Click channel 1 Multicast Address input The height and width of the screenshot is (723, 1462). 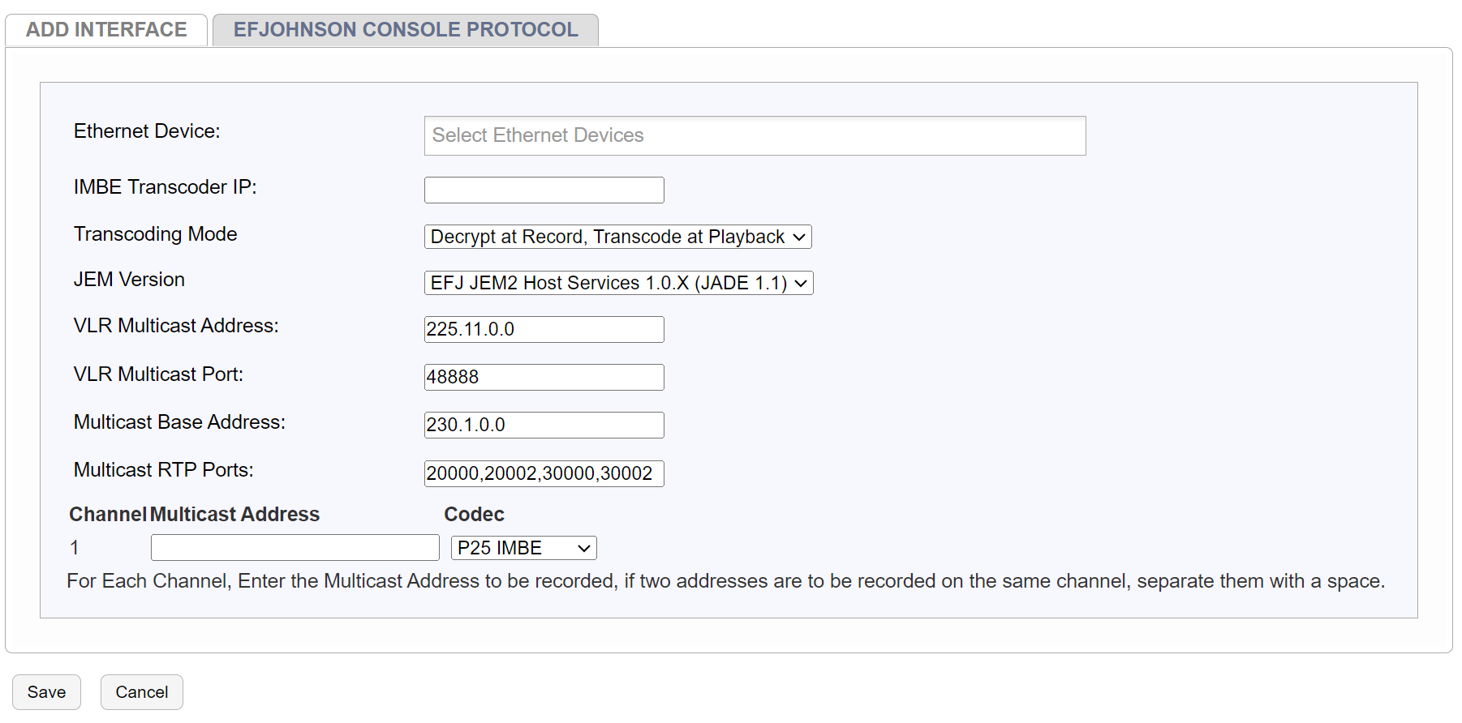295,548
